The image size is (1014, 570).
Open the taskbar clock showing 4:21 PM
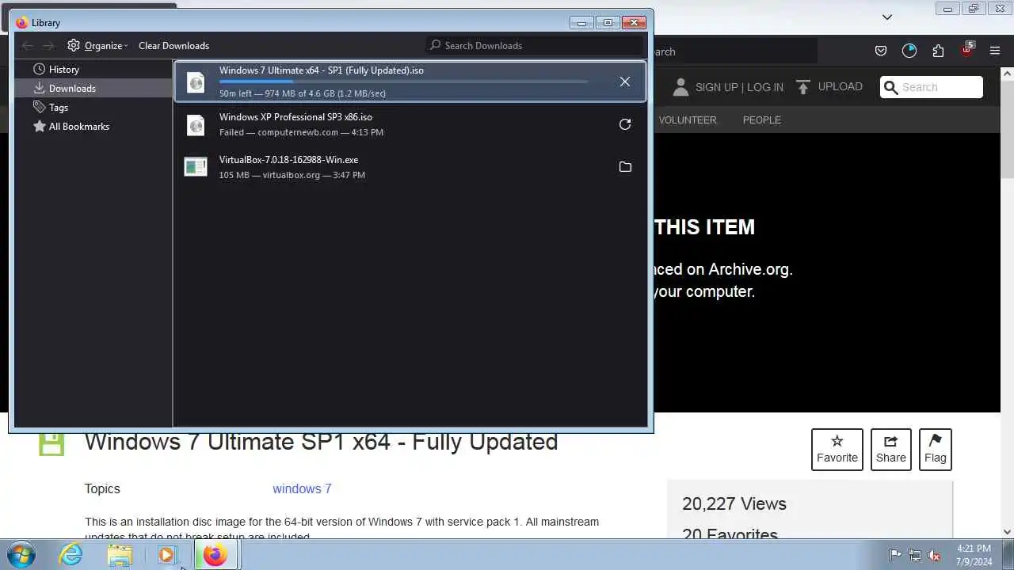974,555
